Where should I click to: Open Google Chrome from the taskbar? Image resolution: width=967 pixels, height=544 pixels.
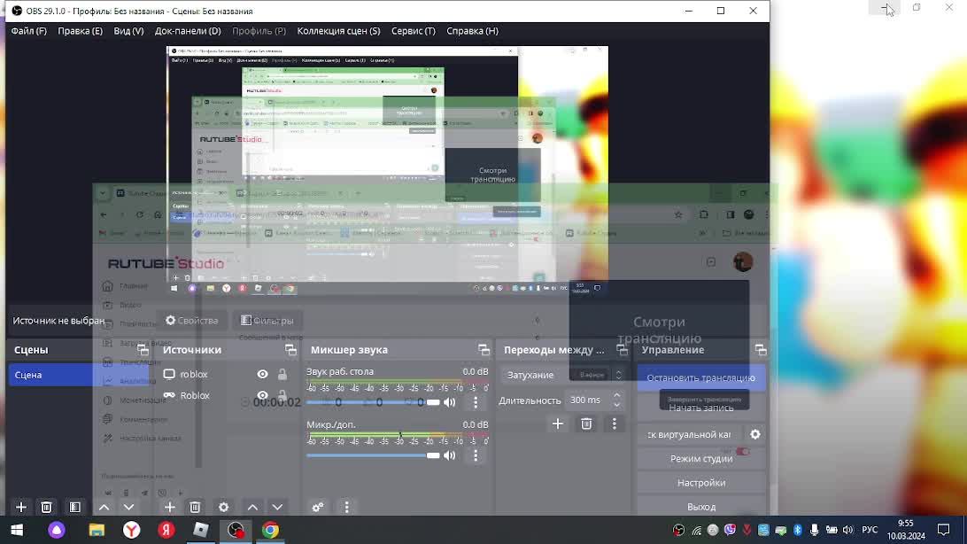point(270,530)
